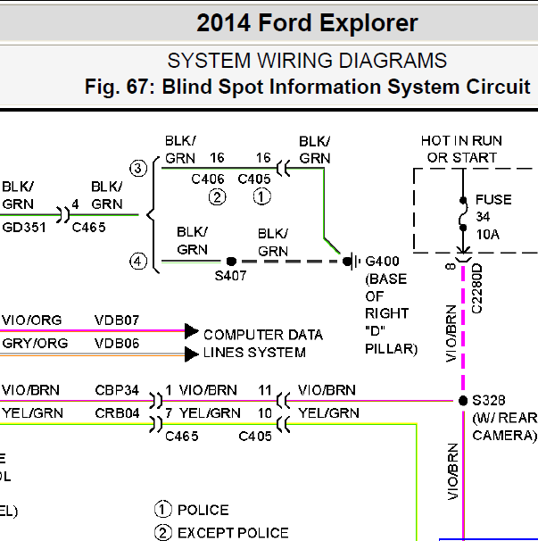Click the connector symbol on the top BLK/GRN wire

tap(283, 169)
